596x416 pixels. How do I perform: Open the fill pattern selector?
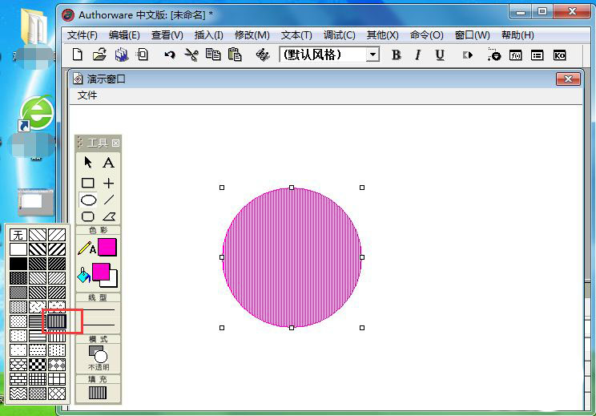tap(98, 393)
